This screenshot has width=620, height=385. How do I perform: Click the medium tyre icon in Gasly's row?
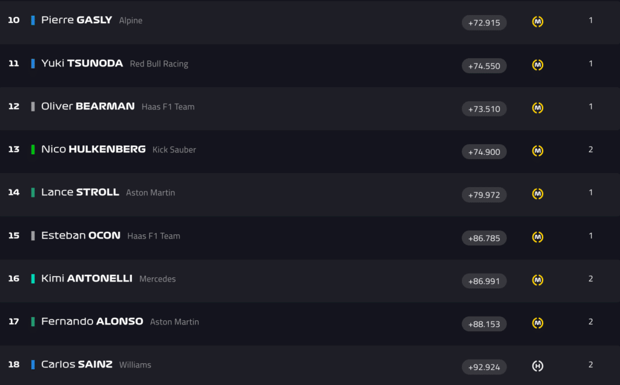click(538, 22)
